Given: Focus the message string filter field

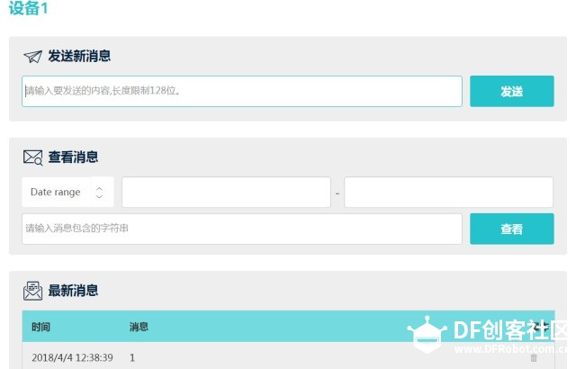Looking at the screenshot, I should pos(242,229).
